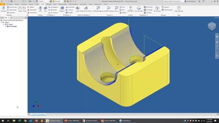The width and height of the screenshot is (219, 123).
Task: Switch to 3D Model ribbon tab
Action: (10, 4)
